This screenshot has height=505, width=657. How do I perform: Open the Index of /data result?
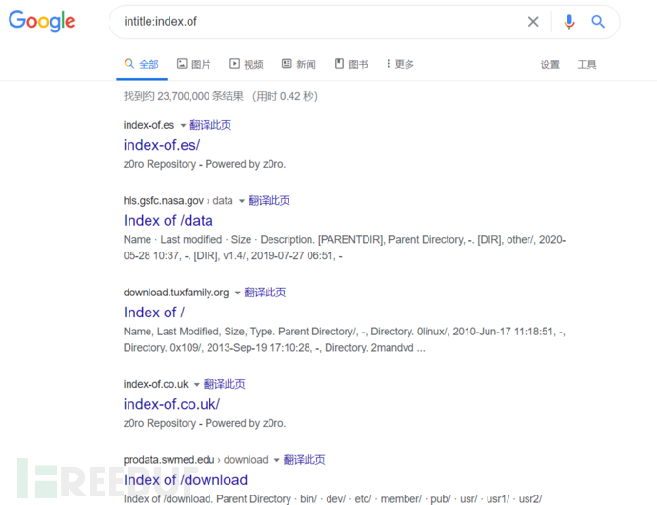click(168, 221)
